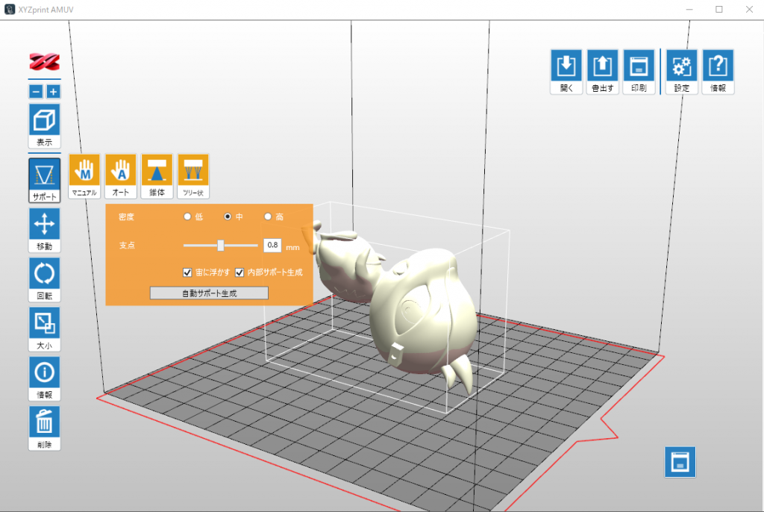Select the ツリー状 tree support type

pyautogui.click(x=193, y=176)
